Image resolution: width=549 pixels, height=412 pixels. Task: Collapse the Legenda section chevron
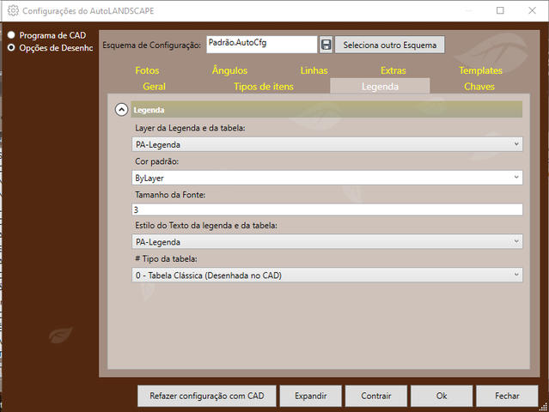click(122, 110)
